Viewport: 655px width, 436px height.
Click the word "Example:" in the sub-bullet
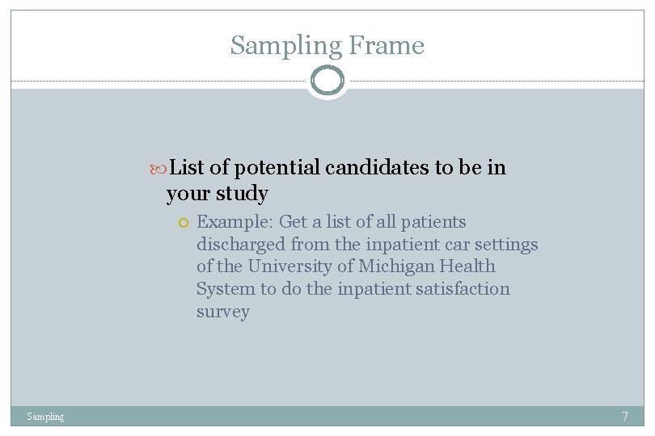click(235, 222)
